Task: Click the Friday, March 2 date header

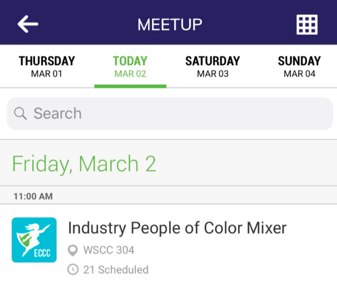Action: [x=84, y=163]
